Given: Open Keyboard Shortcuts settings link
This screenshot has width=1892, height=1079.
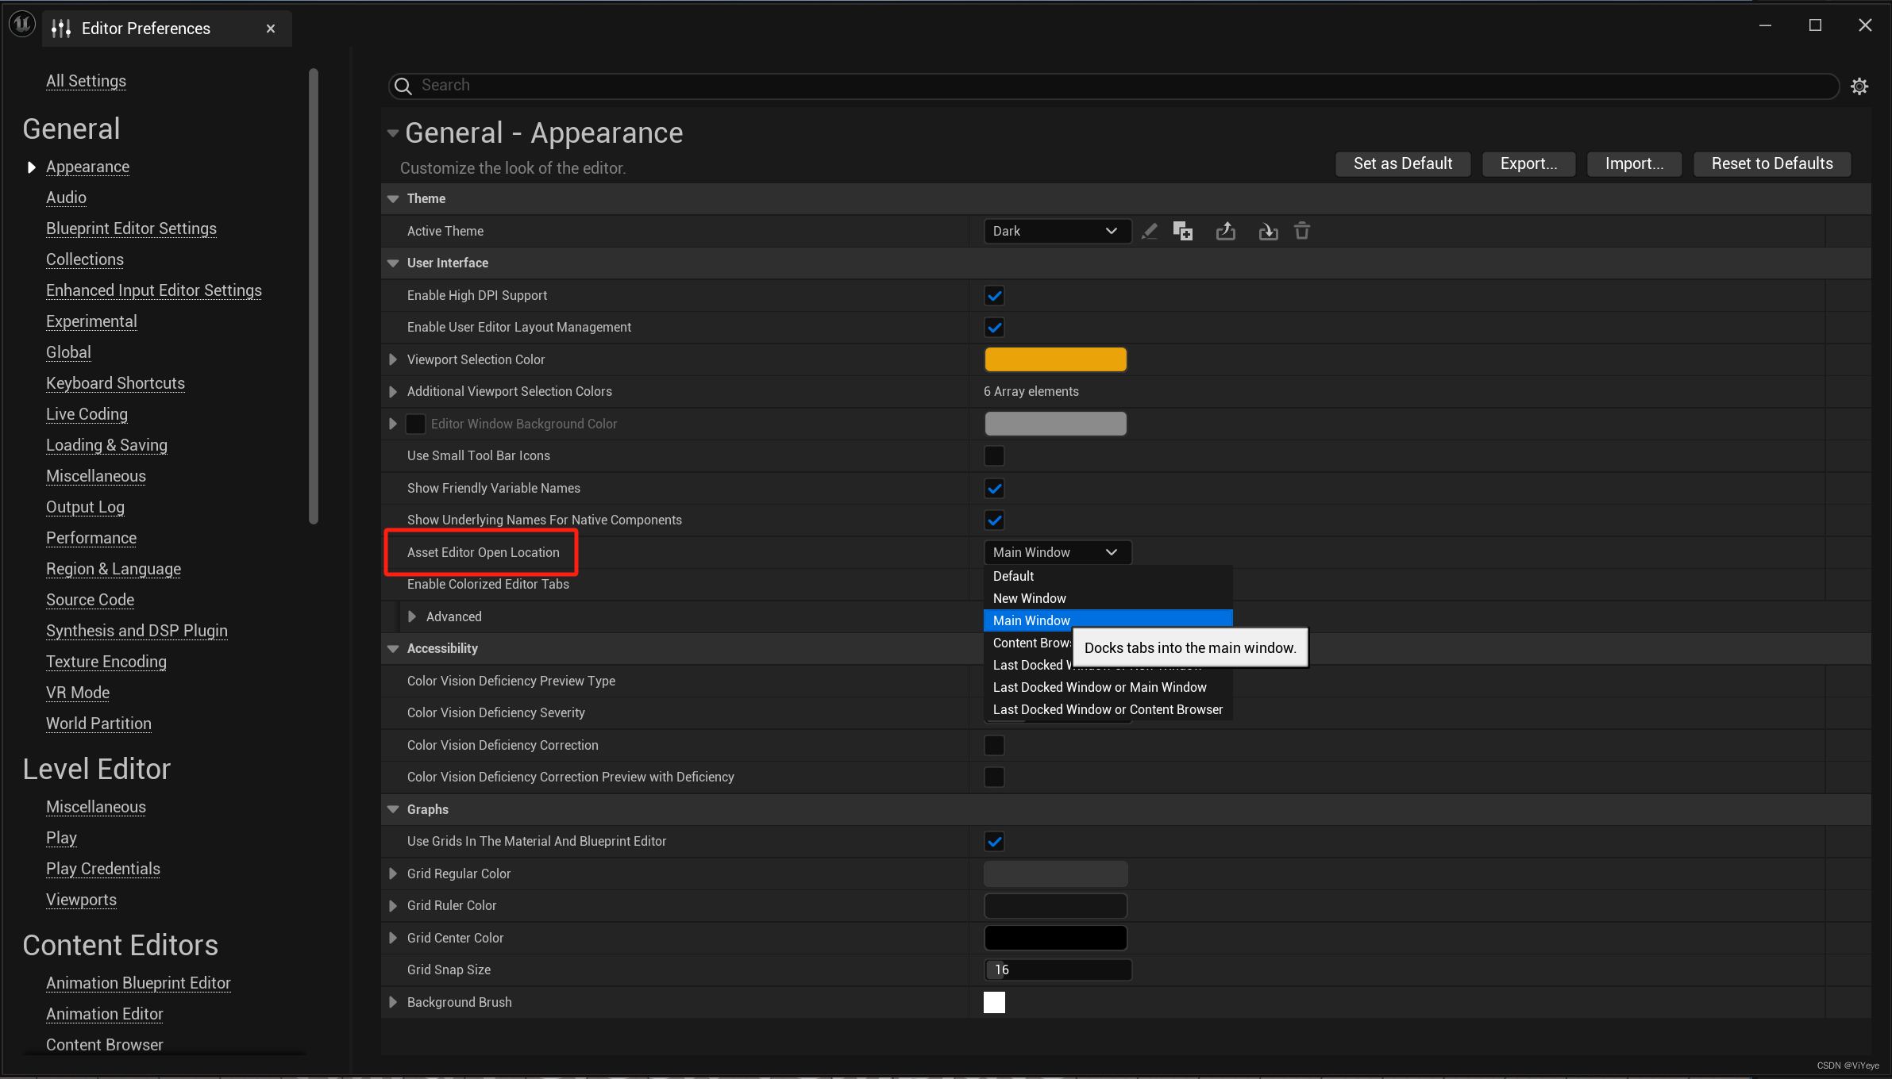Looking at the screenshot, I should [x=115, y=383].
